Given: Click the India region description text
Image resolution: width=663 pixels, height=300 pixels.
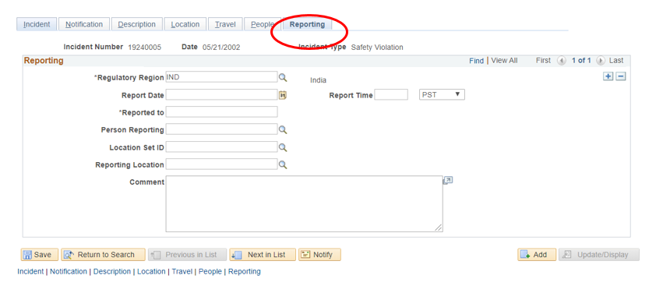Looking at the screenshot, I should [319, 80].
